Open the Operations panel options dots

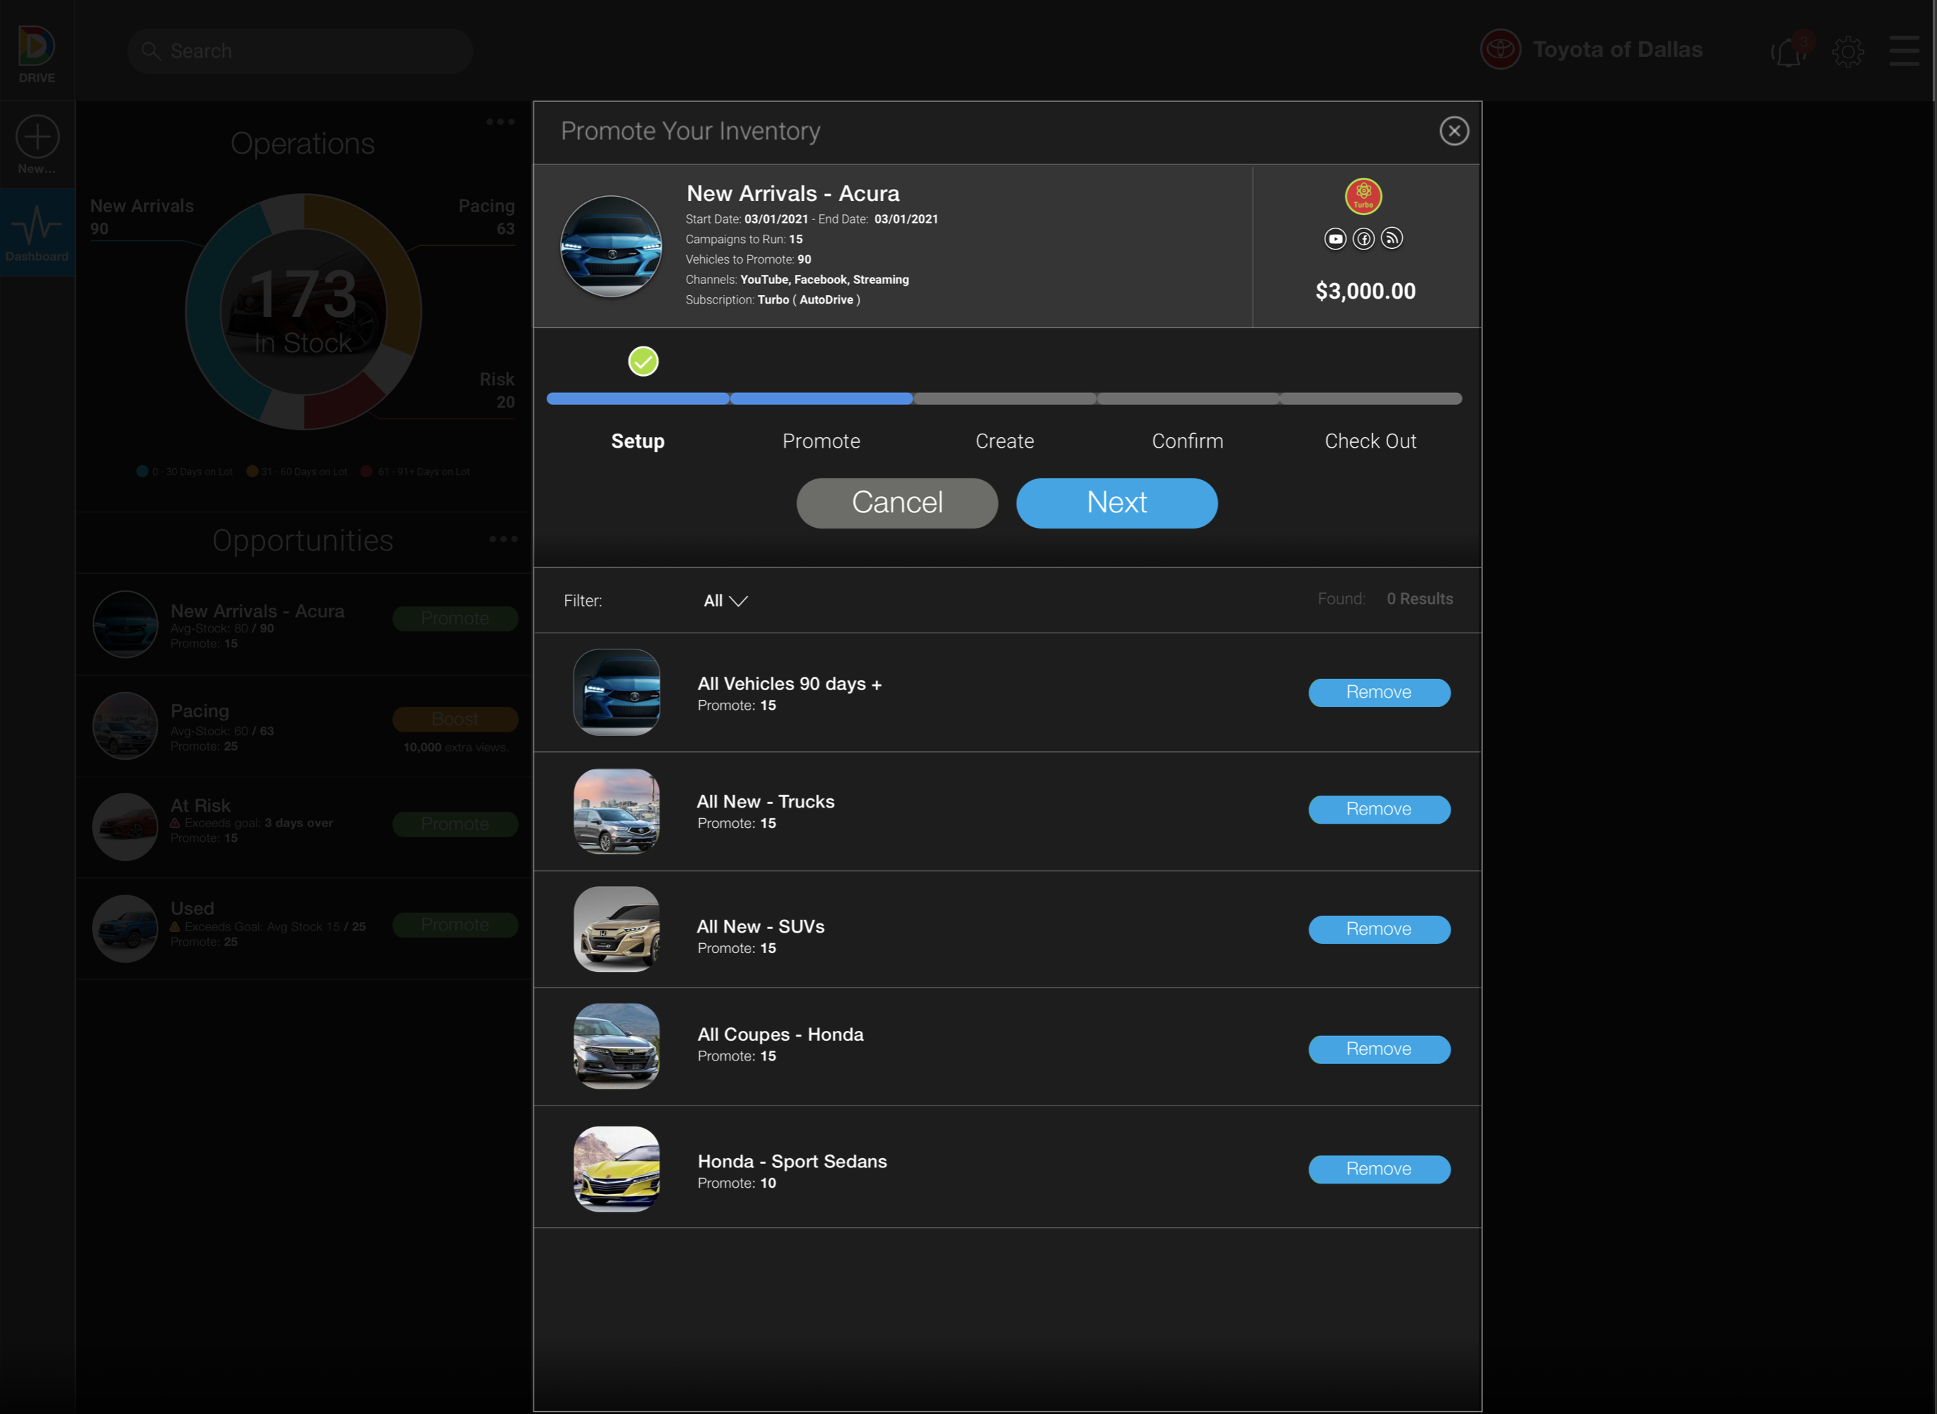(500, 122)
